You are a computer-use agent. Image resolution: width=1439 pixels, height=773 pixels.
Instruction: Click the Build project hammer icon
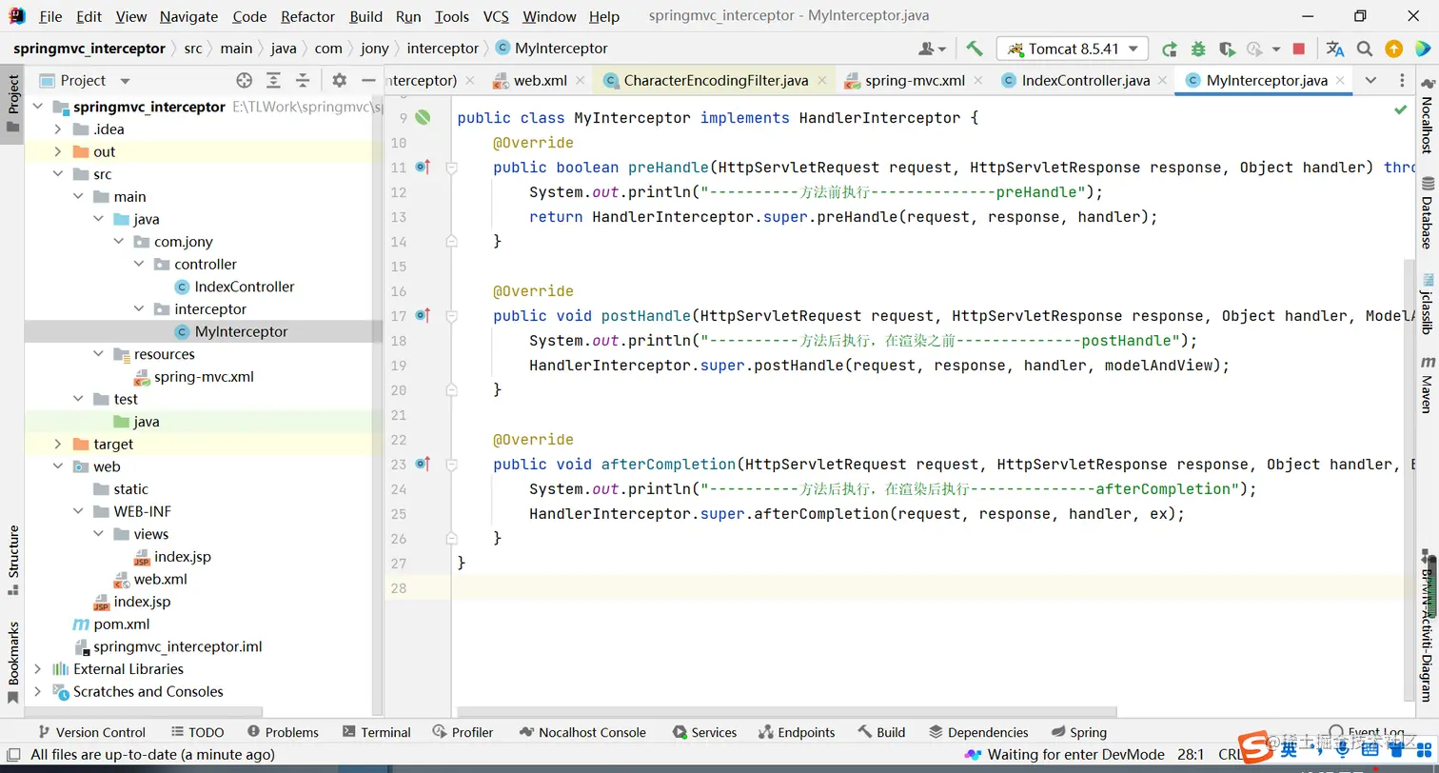pos(974,49)
